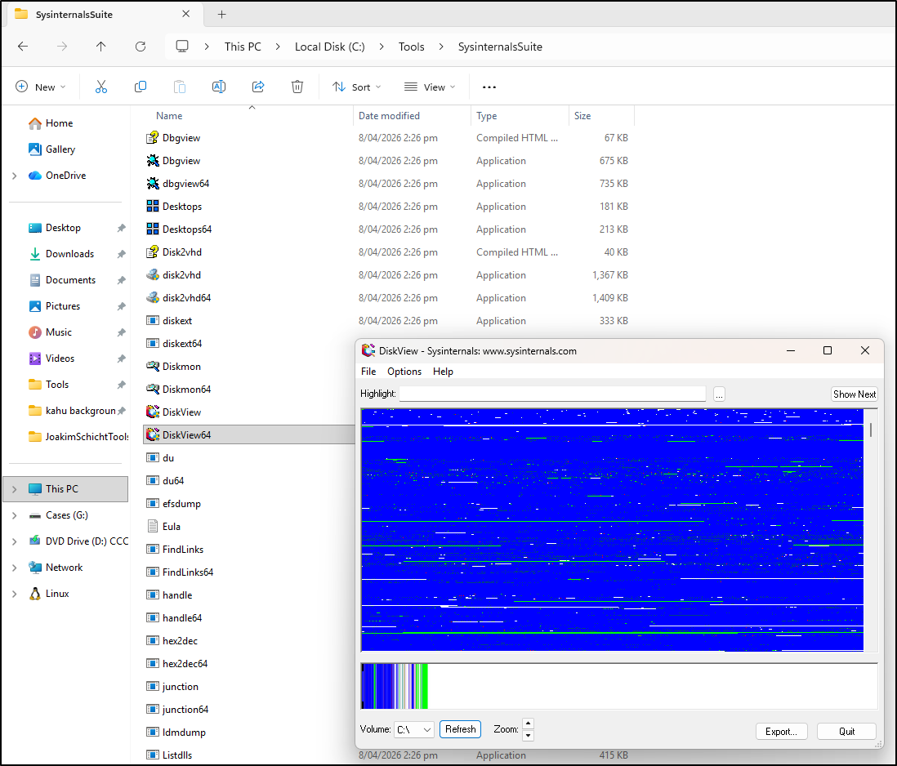This screenshot has width=897, height=766.
Task: Open the Options menu in DiskView
Action: click(404, 372)
